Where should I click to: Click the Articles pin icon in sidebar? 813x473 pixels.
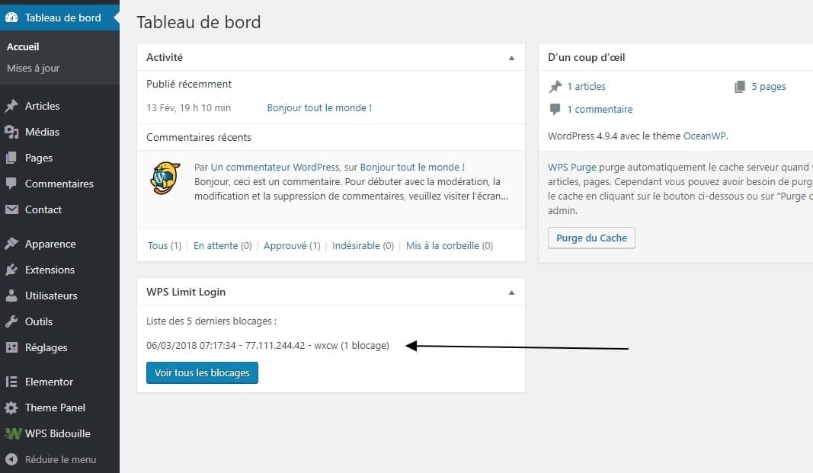click(x=11, y=106)
